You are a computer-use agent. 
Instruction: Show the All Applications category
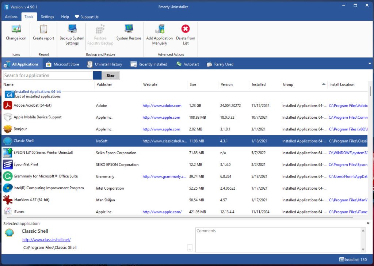pos(22,64)
